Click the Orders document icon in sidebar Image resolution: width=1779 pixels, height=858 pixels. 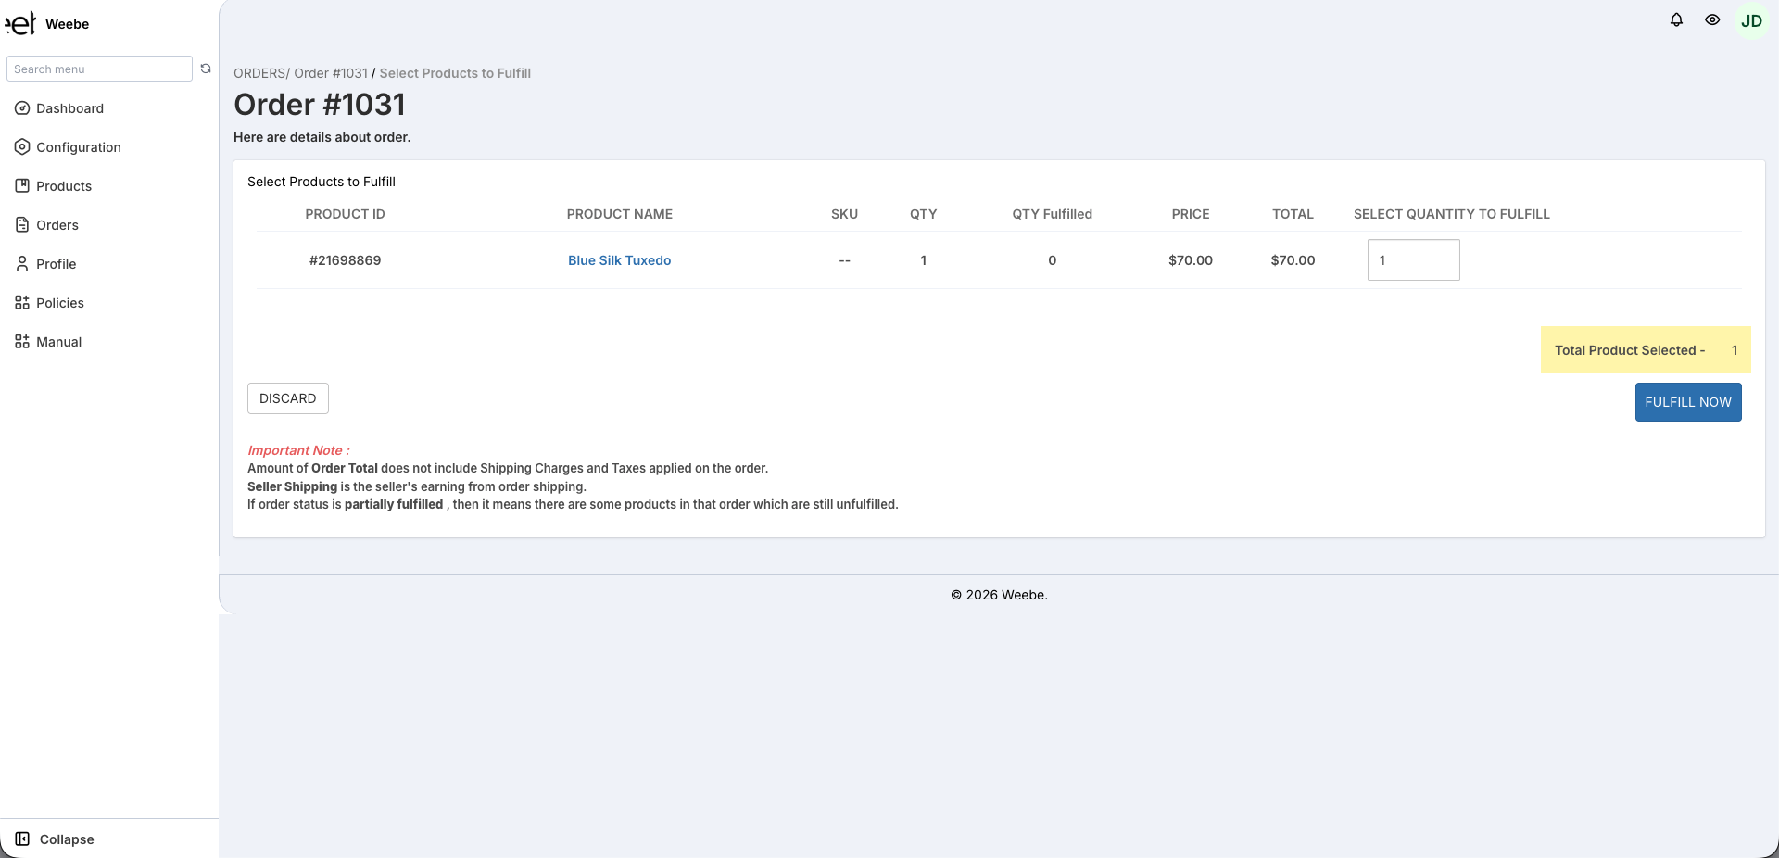(x=22, y=225)
